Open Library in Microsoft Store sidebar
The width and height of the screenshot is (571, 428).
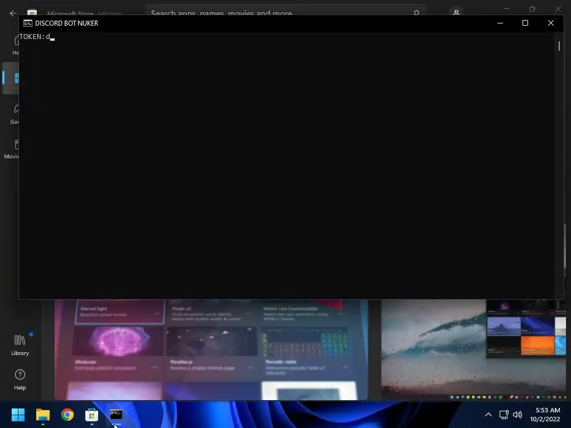pos(20,345)
